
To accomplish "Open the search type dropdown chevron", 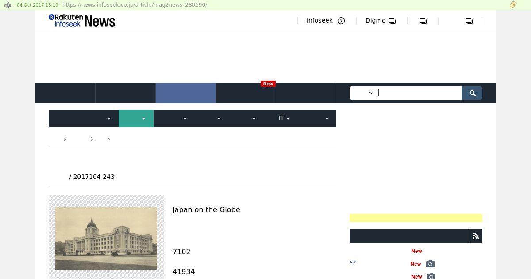I will click(371, 93).
